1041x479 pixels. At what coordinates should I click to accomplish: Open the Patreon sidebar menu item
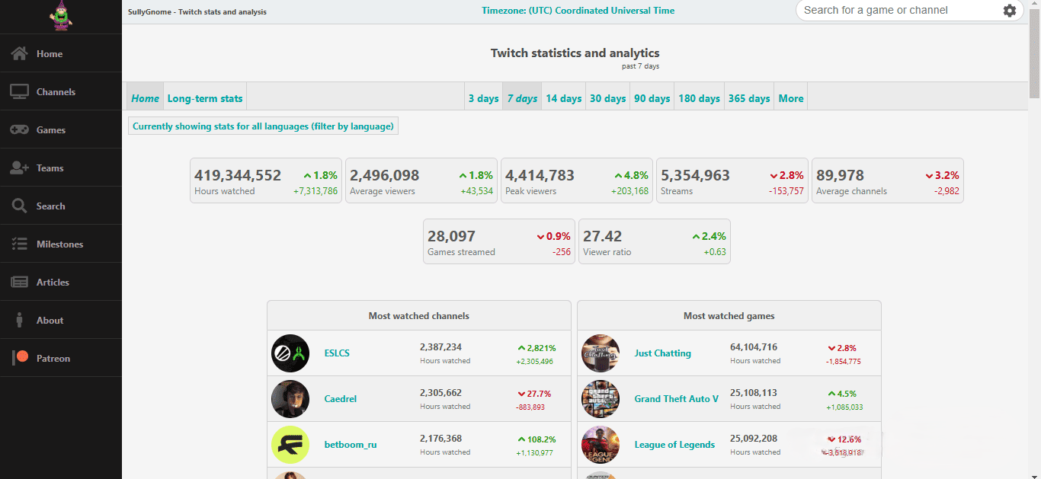[61, 358]
